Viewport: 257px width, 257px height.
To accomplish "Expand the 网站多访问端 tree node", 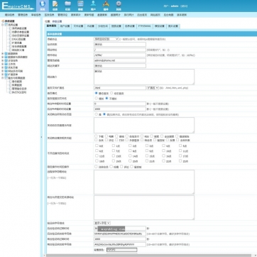I will [3, 71].
